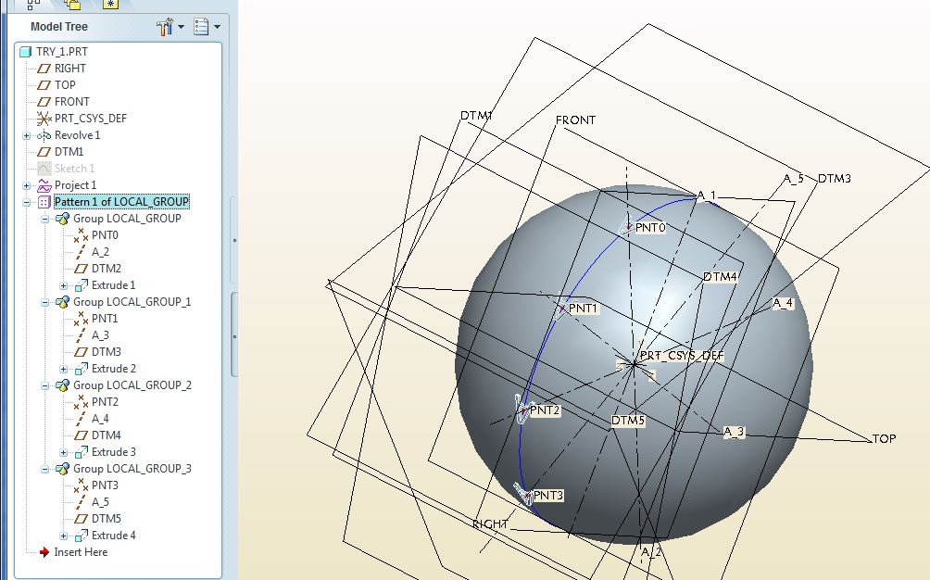Select the DTM2 datum plane icon
The image size is (930, 580).
[81, 269]
